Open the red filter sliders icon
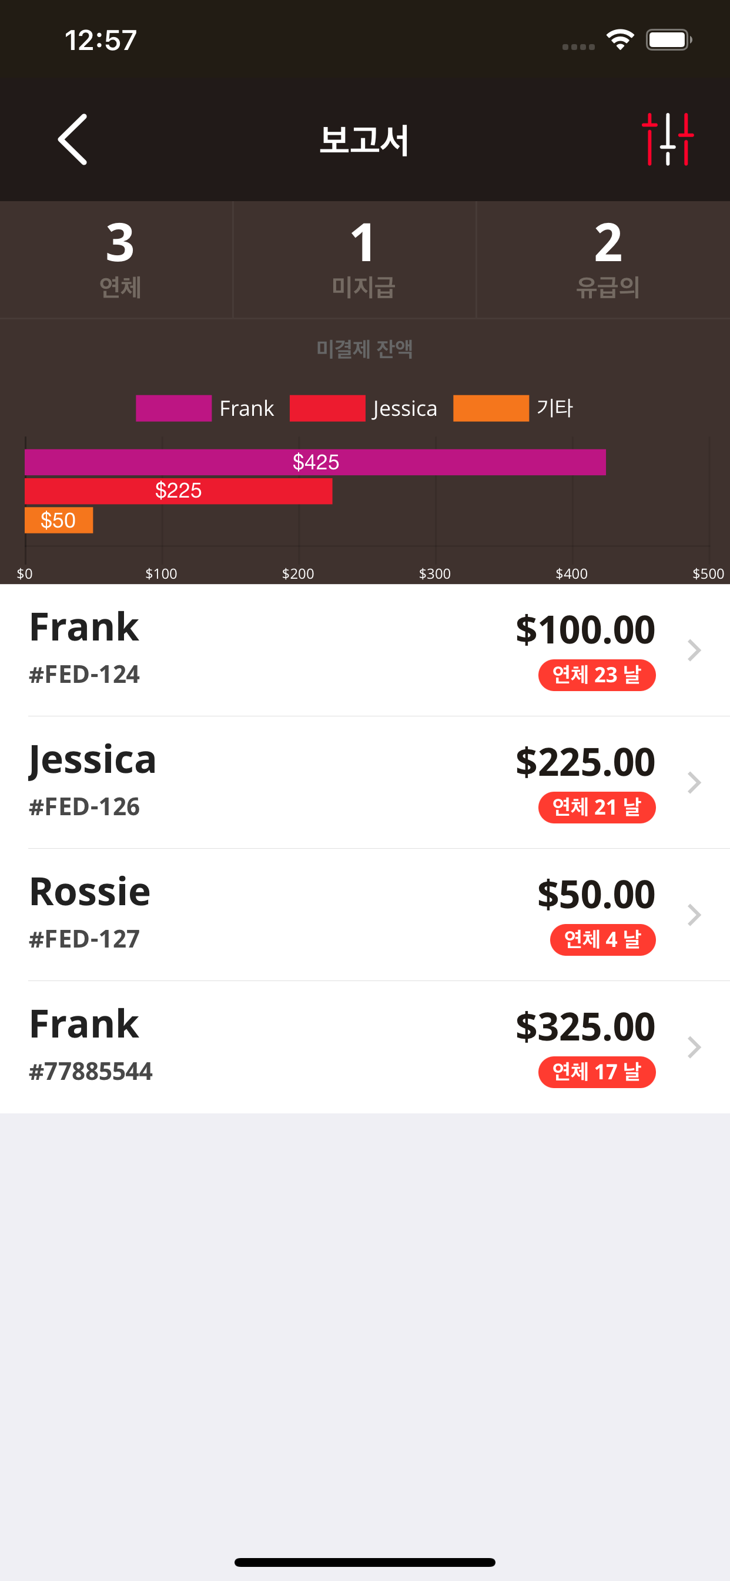Image resolution: width=730 pixels, height=1581 pixels. coord(668,139)
